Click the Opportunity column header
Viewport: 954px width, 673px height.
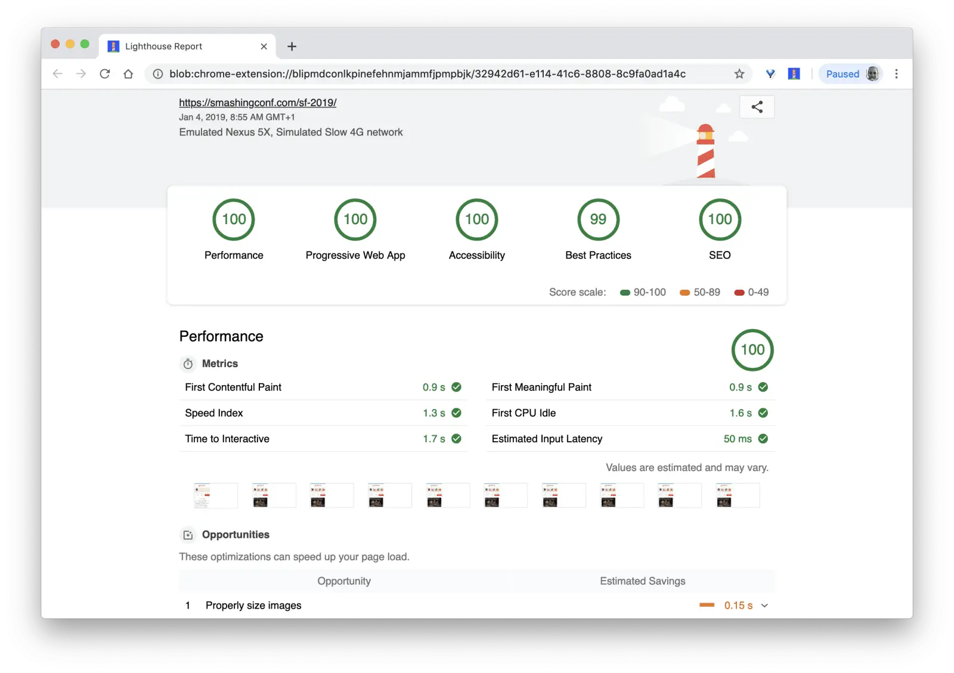click(344, 581)
